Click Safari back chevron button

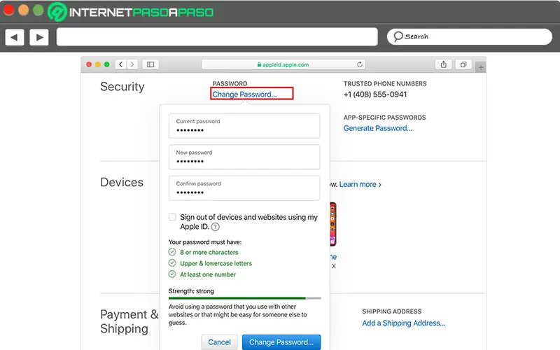tap(120, 64)
